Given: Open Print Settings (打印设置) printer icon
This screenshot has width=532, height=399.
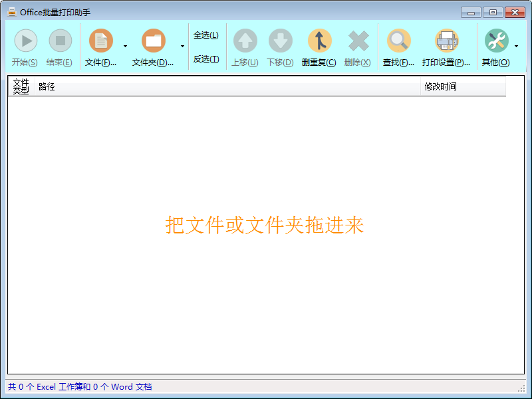Looking at the screenshot, I should 447,41.
